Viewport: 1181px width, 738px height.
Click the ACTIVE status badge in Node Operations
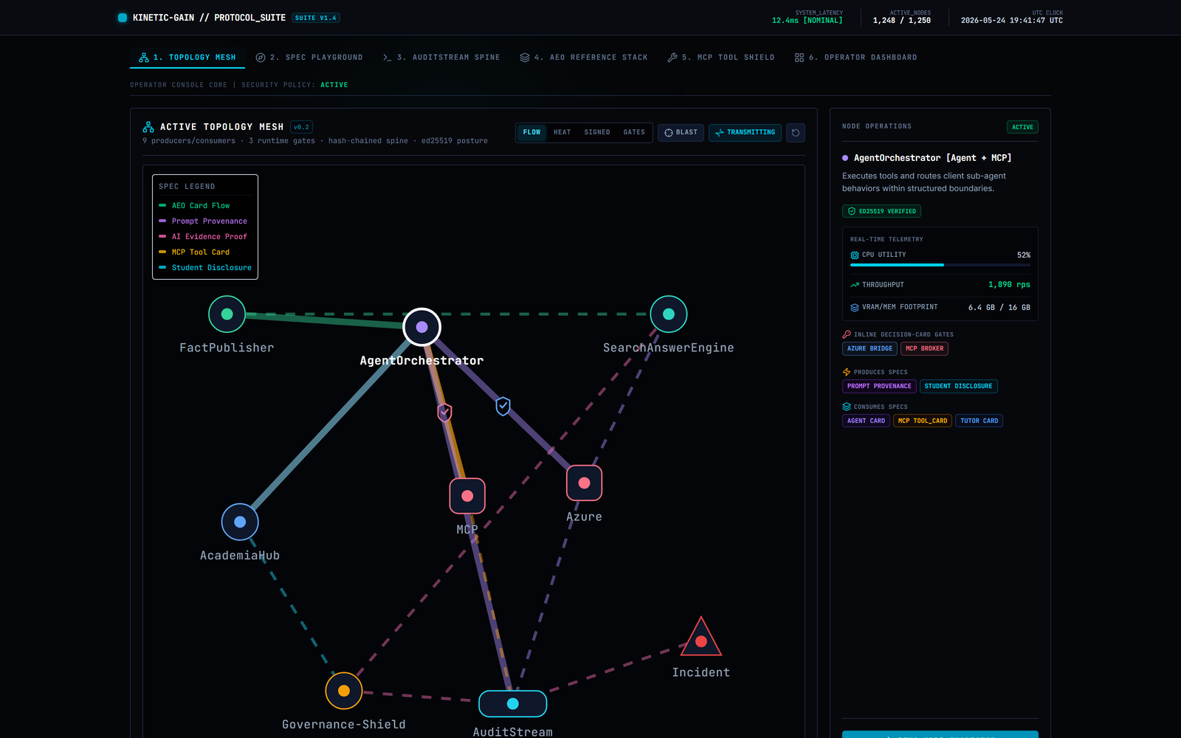pyautogui.click(x=1022, y=127)
